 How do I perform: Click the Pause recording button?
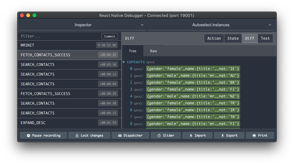tap(43, 135)
